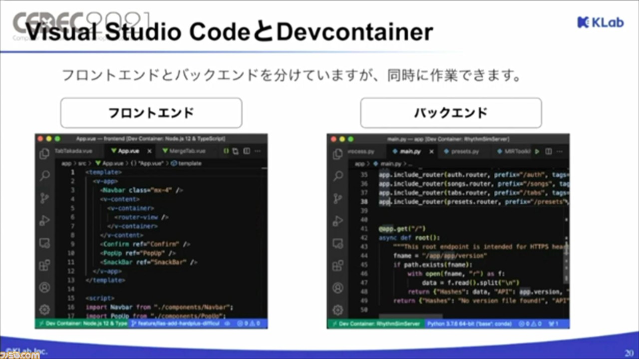Open Remote Explorer in the frontend window
This screenshot has height=359, width=639.
click(x=45, y=243)
